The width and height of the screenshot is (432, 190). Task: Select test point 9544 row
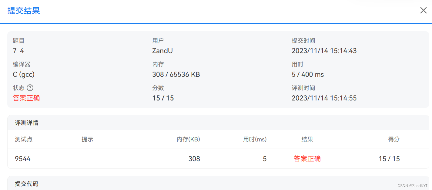(22, 158)
